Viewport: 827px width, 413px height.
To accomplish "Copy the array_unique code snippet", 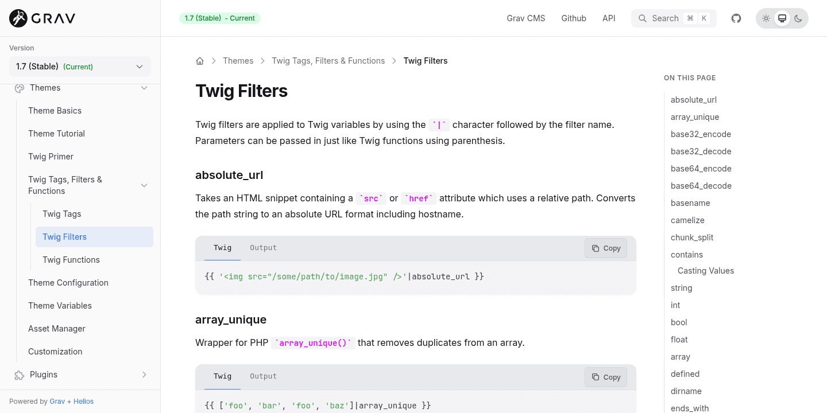I will pyautogui.click(x=606, y=377).
